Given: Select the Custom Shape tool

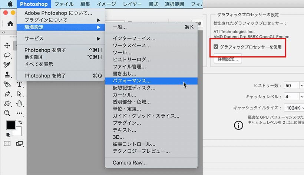Looking at the screenshot, I should (7, 103).
